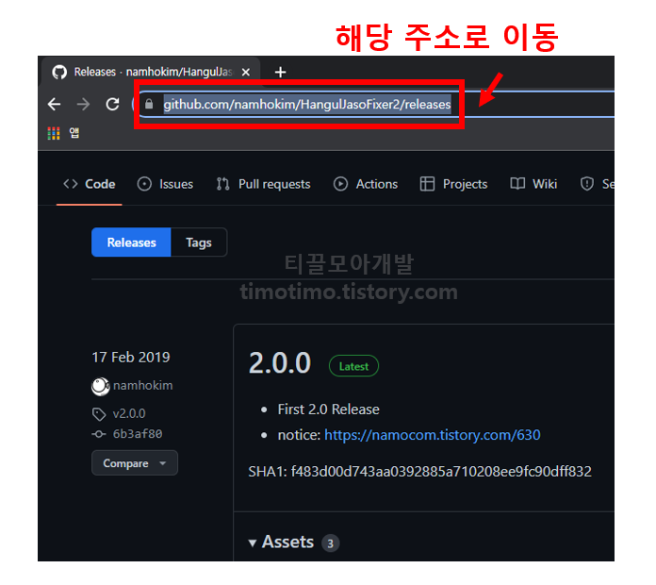The image size is (656, 585).
Task: Click the Assets count badge 3
Action: [330, 543]
